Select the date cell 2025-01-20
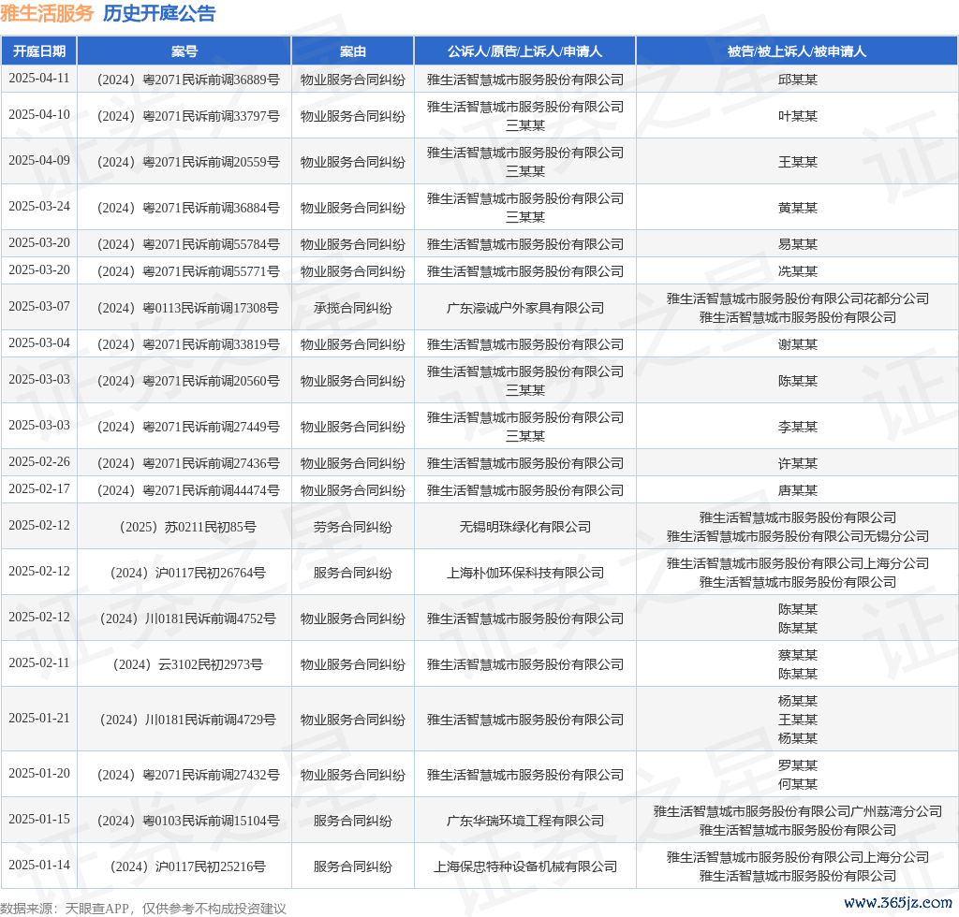This screenshot has height=917, width=959. [39, 774]
